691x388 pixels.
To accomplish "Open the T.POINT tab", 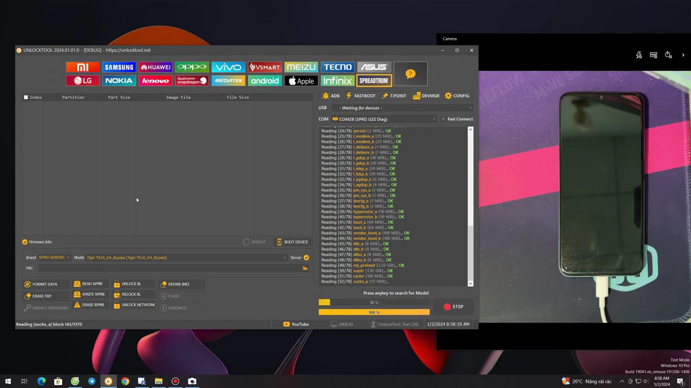I will click(x=394, y=96).
